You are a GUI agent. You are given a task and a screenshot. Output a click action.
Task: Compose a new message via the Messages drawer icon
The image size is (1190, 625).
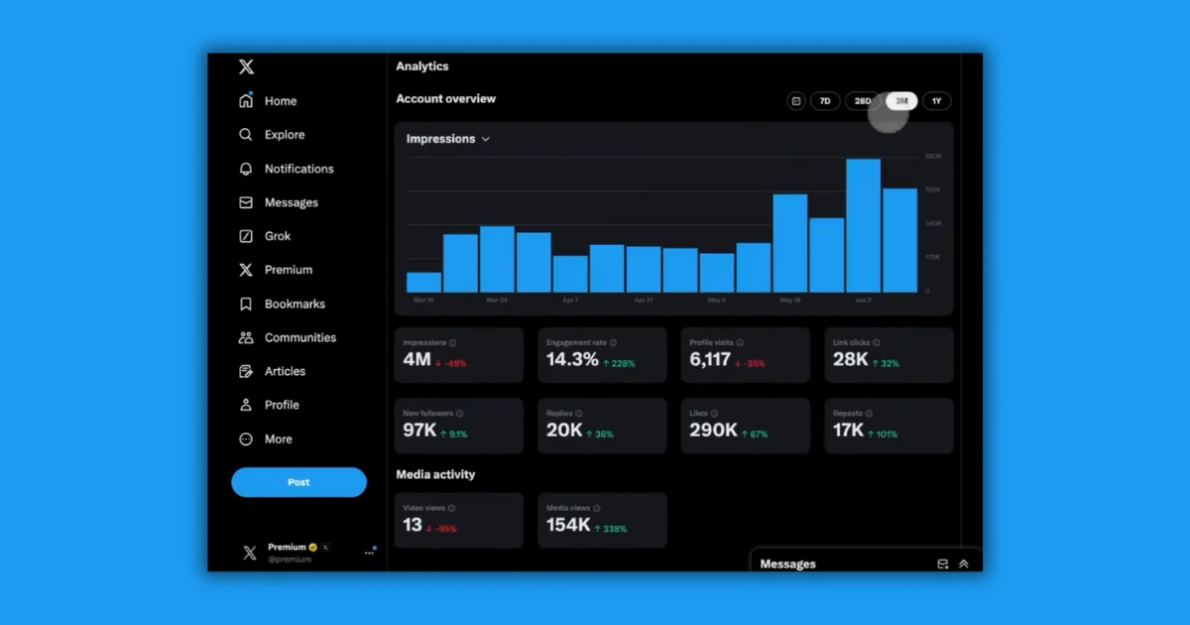point(943,563)
